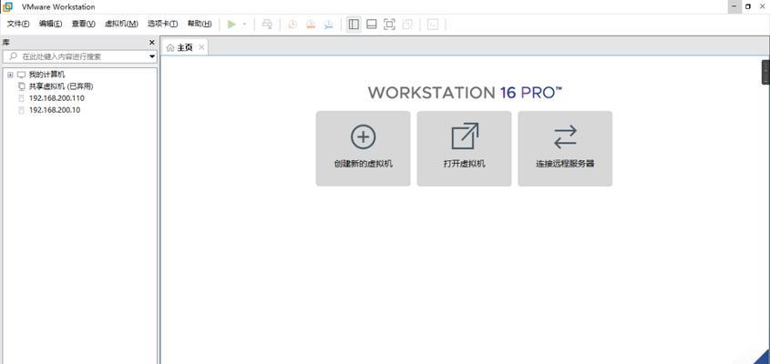Toggle the library sidebar view icon
770x364 pixels.
tap(354, 24)
